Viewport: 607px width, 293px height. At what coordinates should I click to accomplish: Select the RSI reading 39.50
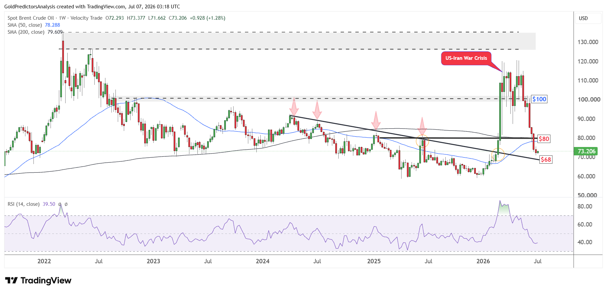(x=49, y=204)
